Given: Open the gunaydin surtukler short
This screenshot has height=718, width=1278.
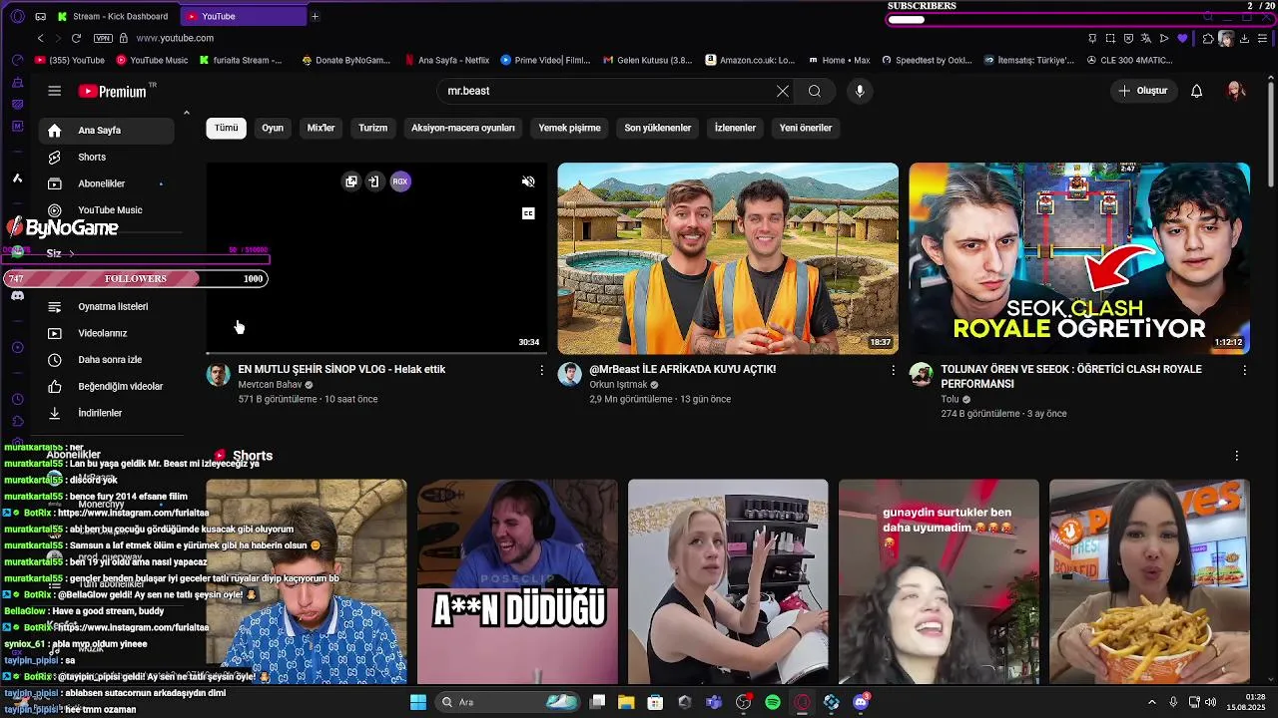Looking at the screenshot, I should click(939, 581).
